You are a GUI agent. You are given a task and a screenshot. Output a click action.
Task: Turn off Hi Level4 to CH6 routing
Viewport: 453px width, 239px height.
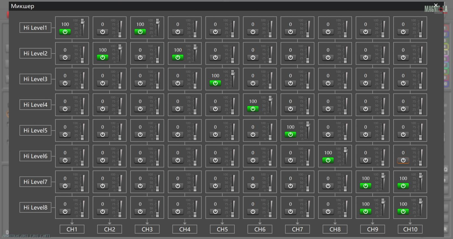(x=253, y=109)
